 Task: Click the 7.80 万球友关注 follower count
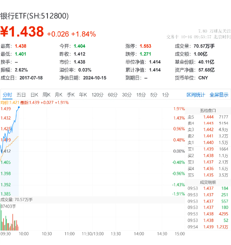[215, 31]
